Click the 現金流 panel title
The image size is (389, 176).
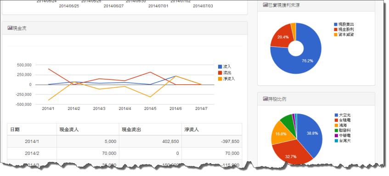[19, 28]
